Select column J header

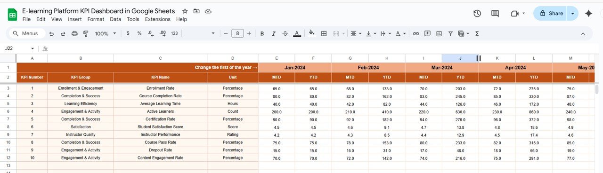coord(460,58)
